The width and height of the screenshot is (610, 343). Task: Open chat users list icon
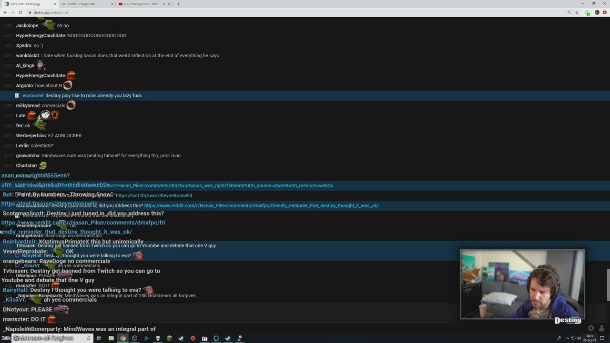[601, 328]
